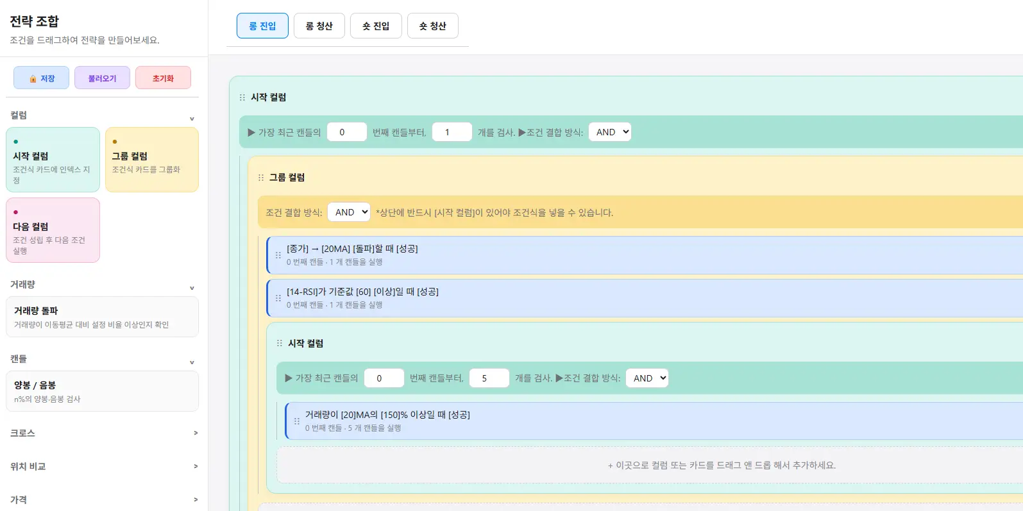Open the AND dropdown of the 5-candle 시작 컬럼
This screenshot has height=511, width=1023.
pos(647,378)
